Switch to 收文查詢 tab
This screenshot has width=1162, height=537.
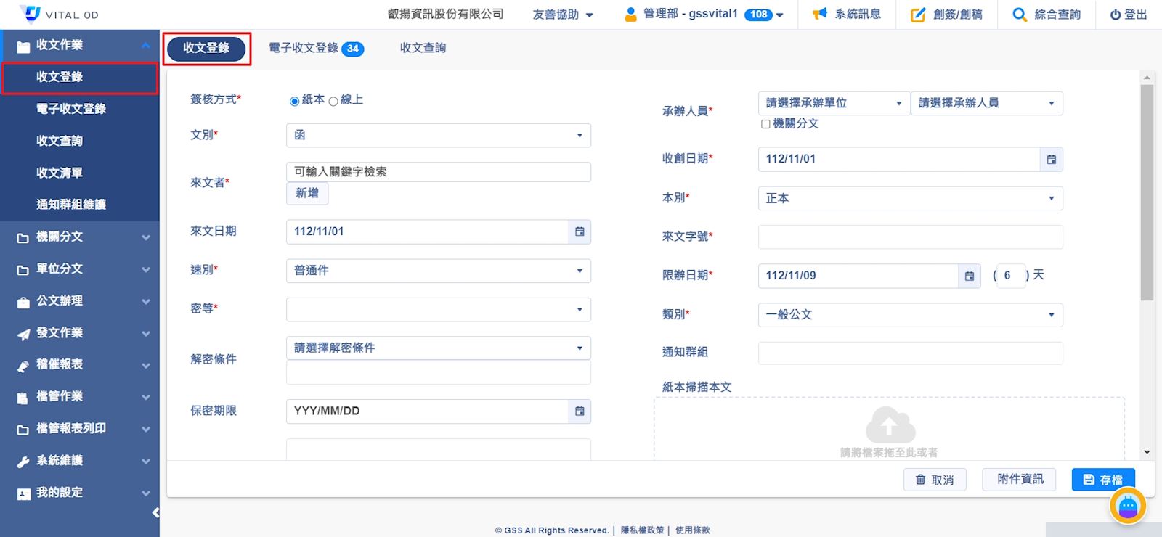click(423, 48)
